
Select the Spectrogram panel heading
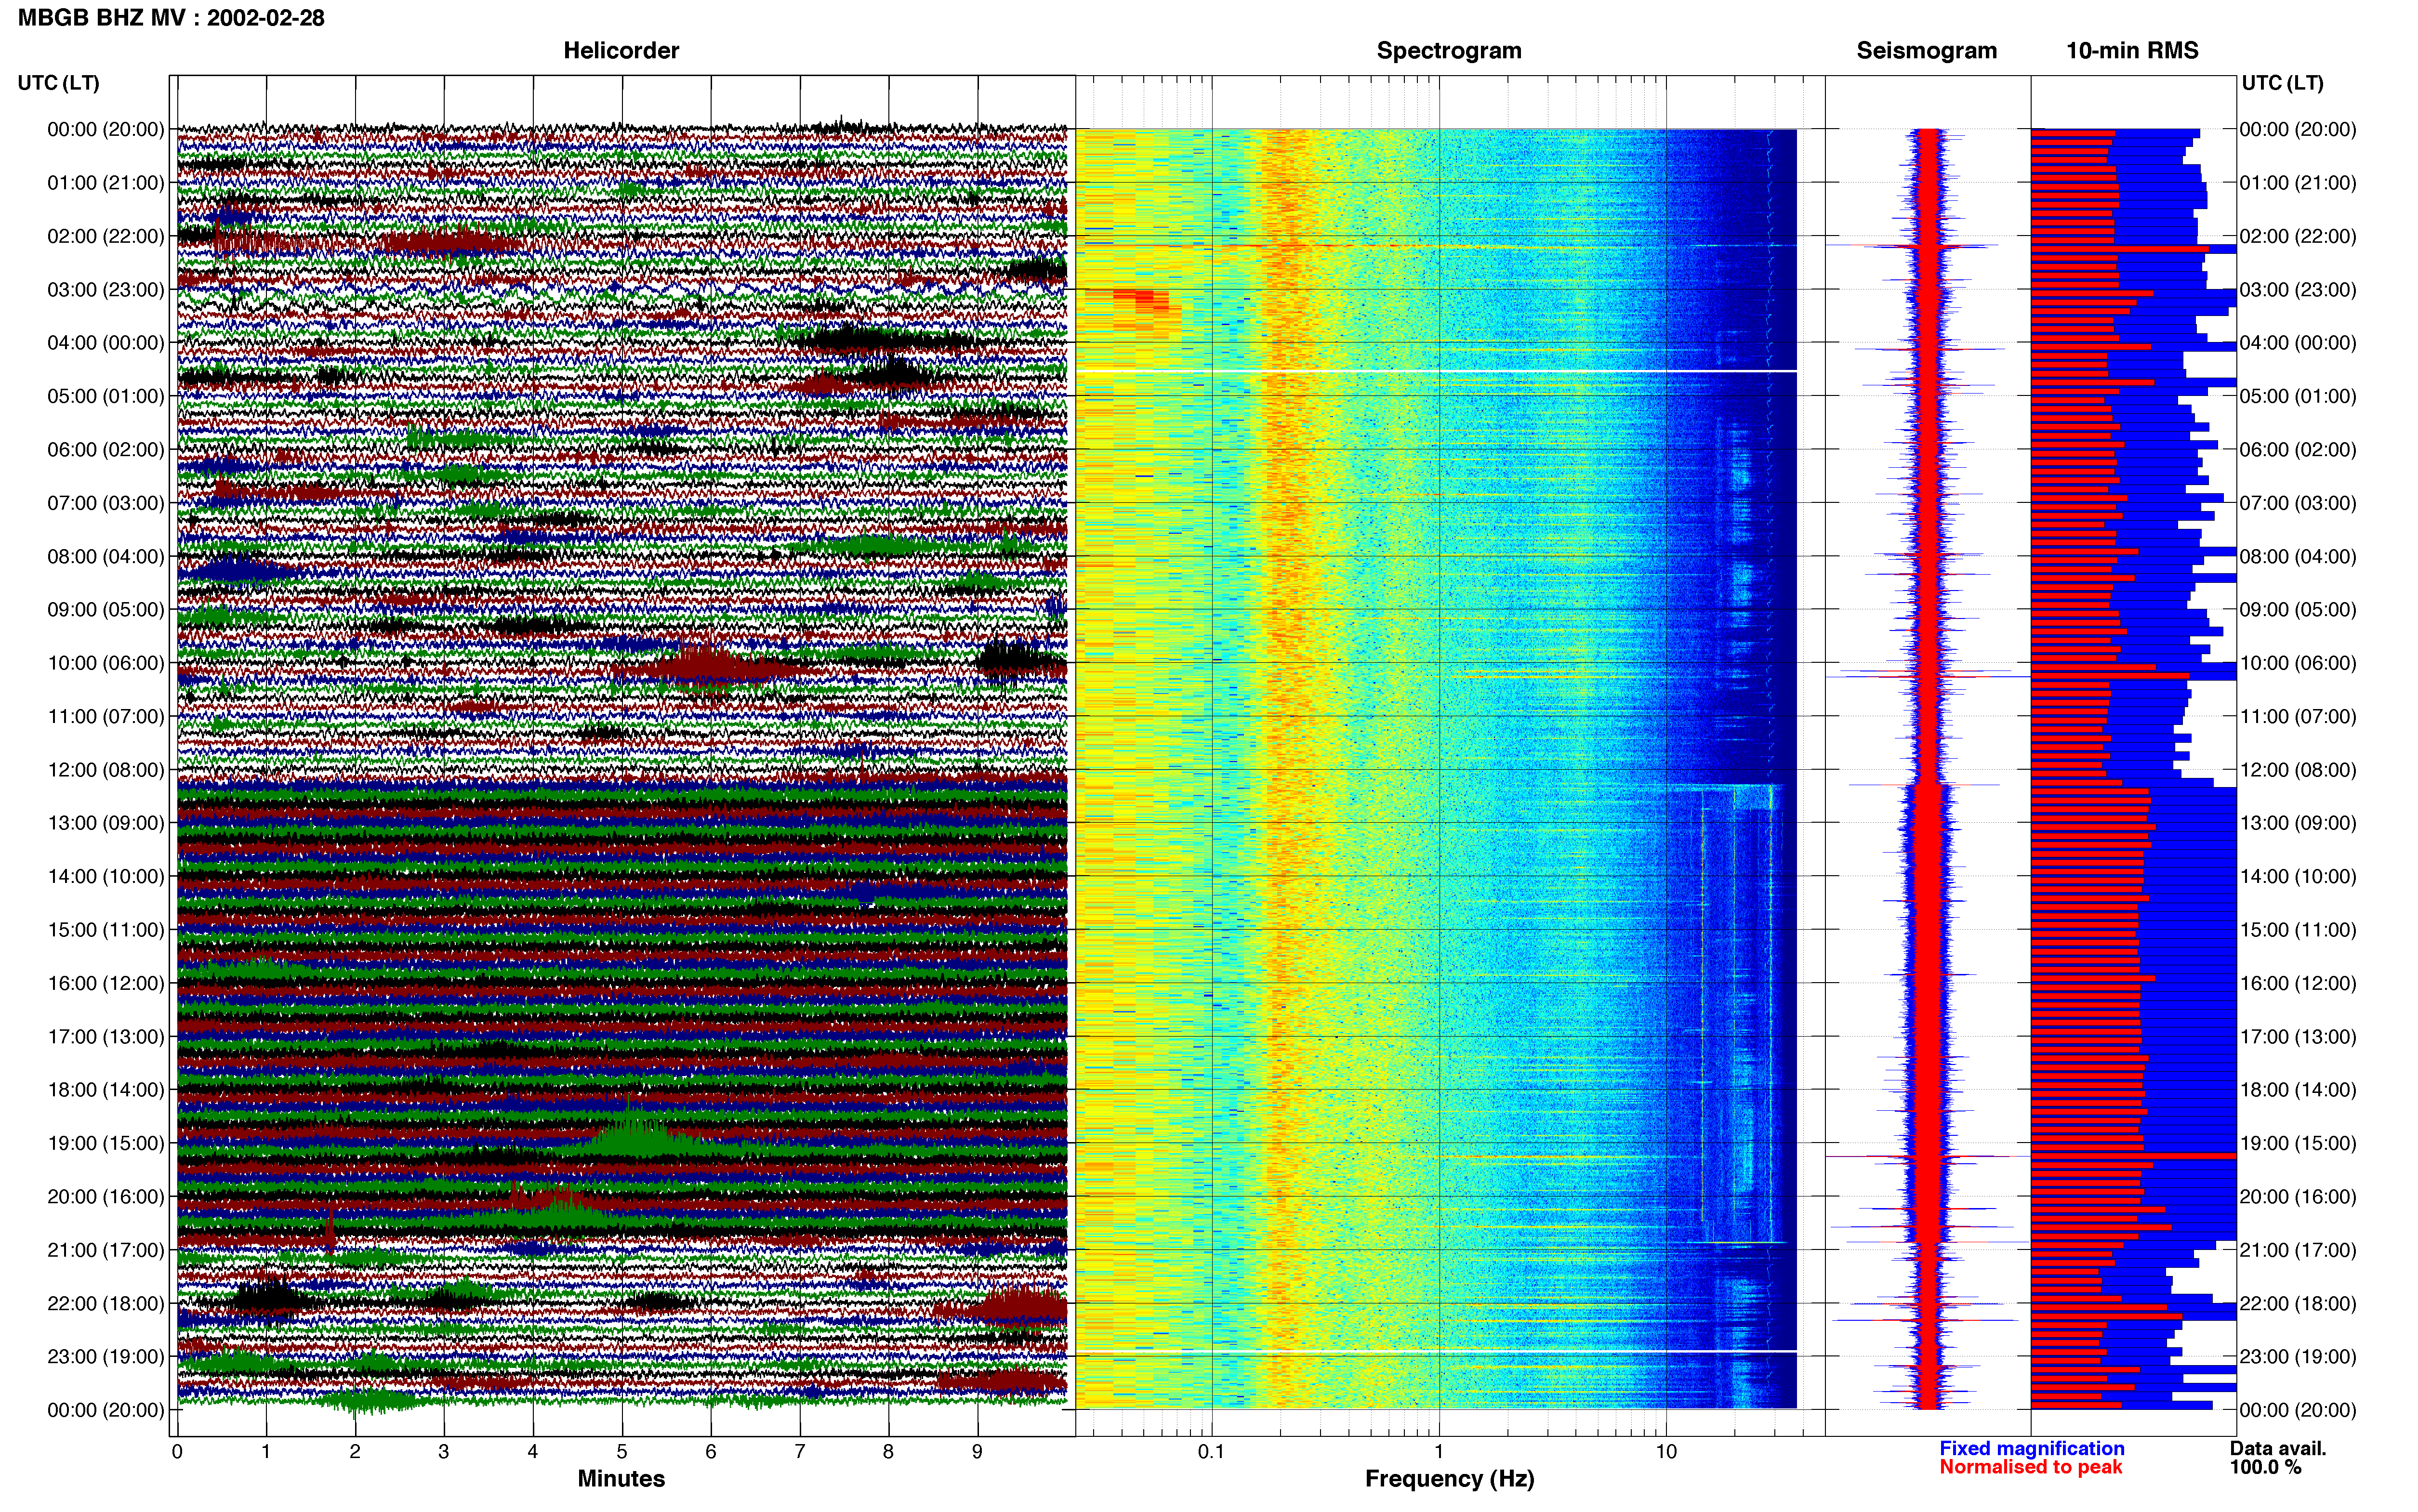coord(1449,51)
